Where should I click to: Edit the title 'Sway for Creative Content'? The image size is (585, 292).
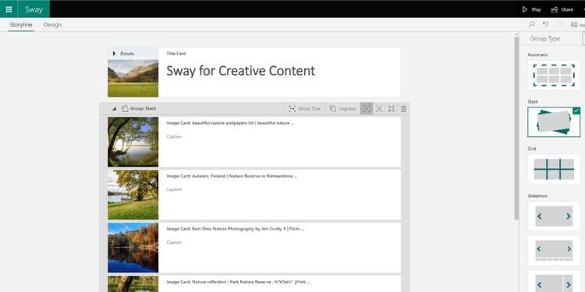point(241,71)
